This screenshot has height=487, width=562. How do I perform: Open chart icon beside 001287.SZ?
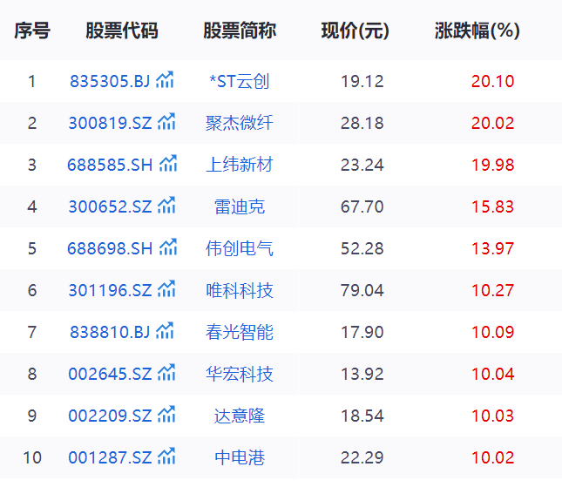(x=166, y=457)
